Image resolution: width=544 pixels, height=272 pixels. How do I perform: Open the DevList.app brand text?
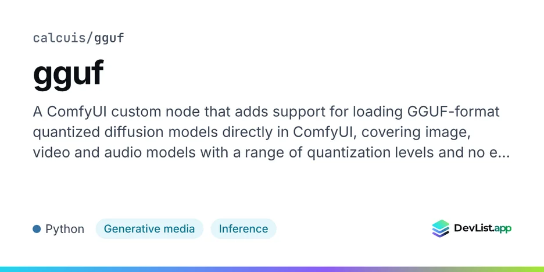click(x=482, y=228)
